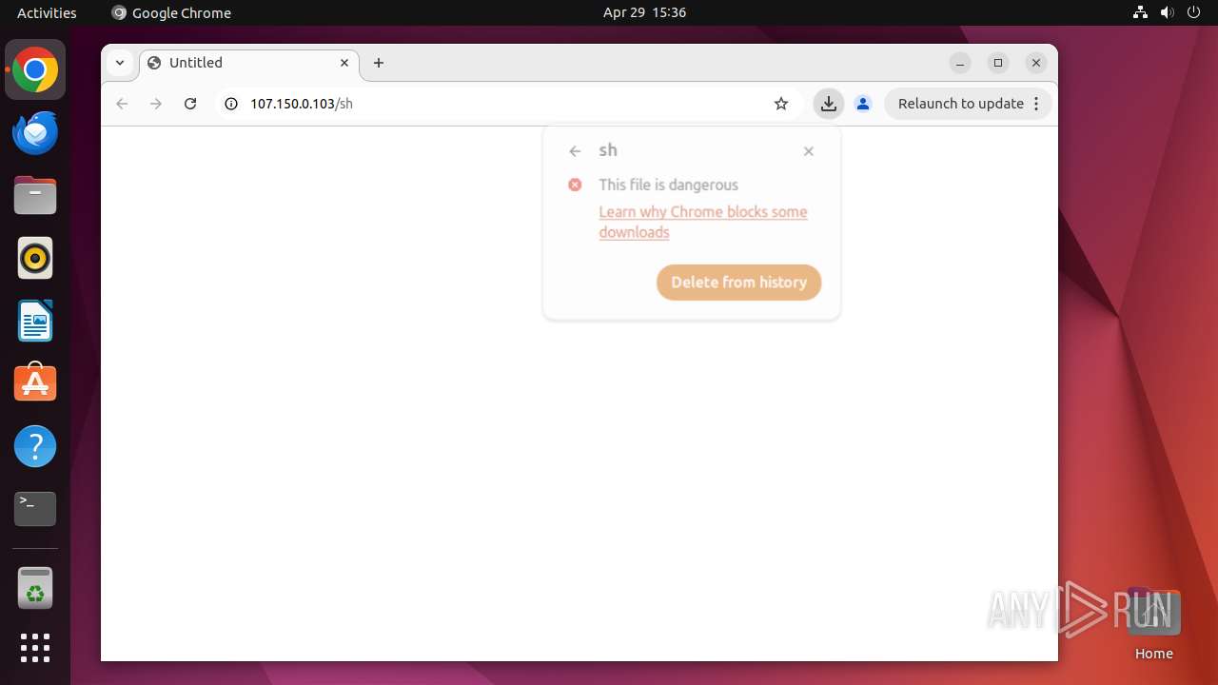Launch Thunderbird Mail from the dock

tap(35, 133)
